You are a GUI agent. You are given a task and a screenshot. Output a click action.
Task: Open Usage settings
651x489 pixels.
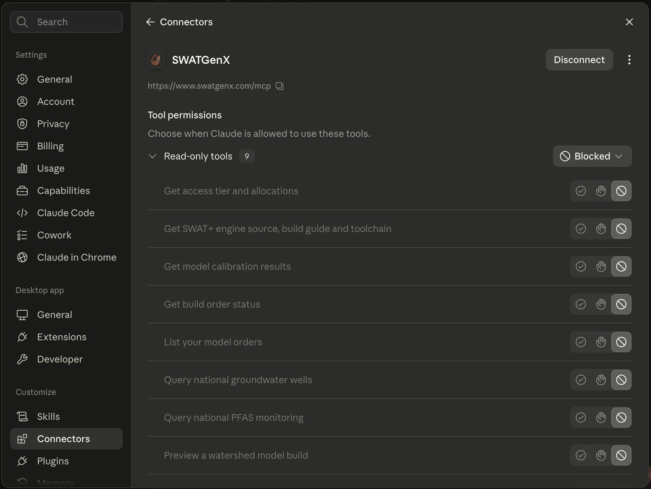66,168
